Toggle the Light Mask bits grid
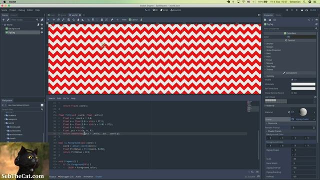Image resolution: width=320 pixels, height=180 pixels. tap(276, 101)
